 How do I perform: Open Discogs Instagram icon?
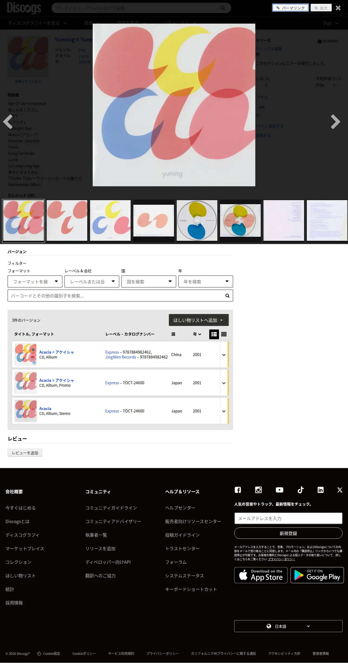pyautogui.click(x=258, y=490)
